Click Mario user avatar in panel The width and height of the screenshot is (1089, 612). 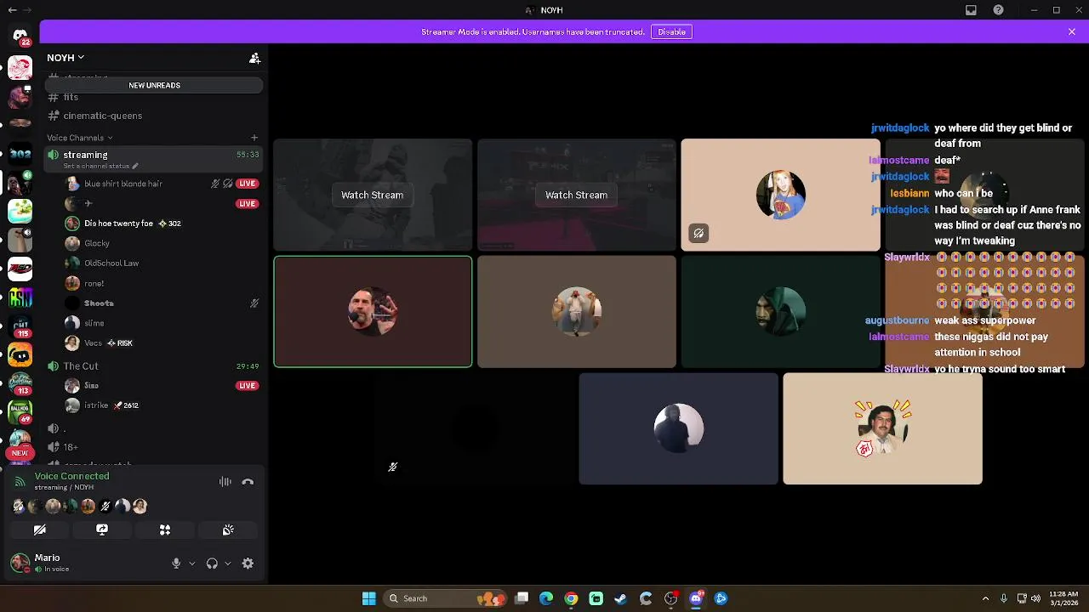pos(20,563)
